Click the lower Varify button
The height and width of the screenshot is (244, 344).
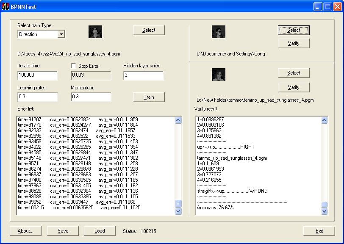[294, 87]
